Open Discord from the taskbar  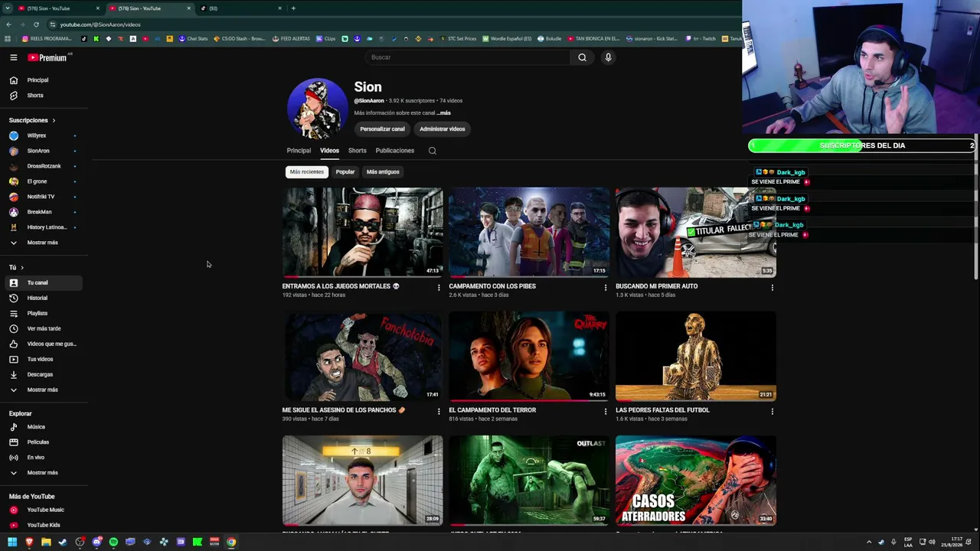coord(96,543)
